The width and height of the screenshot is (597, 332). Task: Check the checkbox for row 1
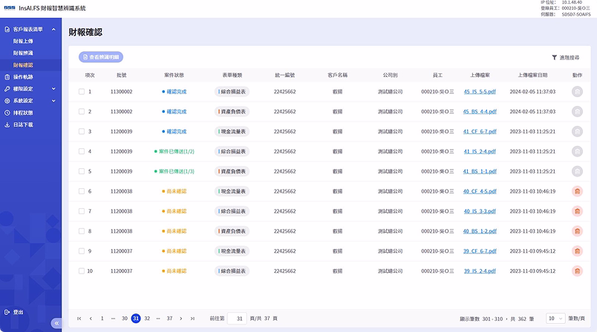coord(82,92)
